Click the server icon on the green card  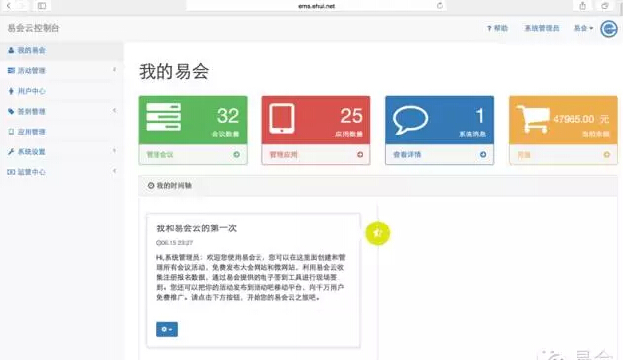click(163, 117)
